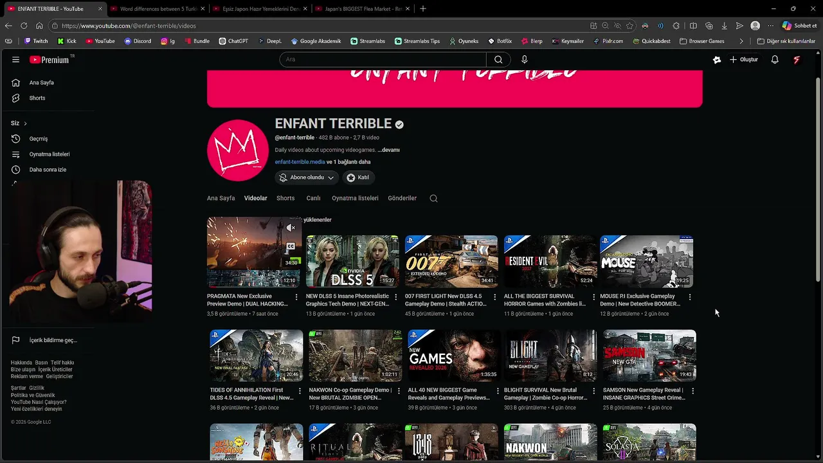Click the sparkle icon next to Oluştur
Viewport: 823px width, 463px height.
point(717,59)
